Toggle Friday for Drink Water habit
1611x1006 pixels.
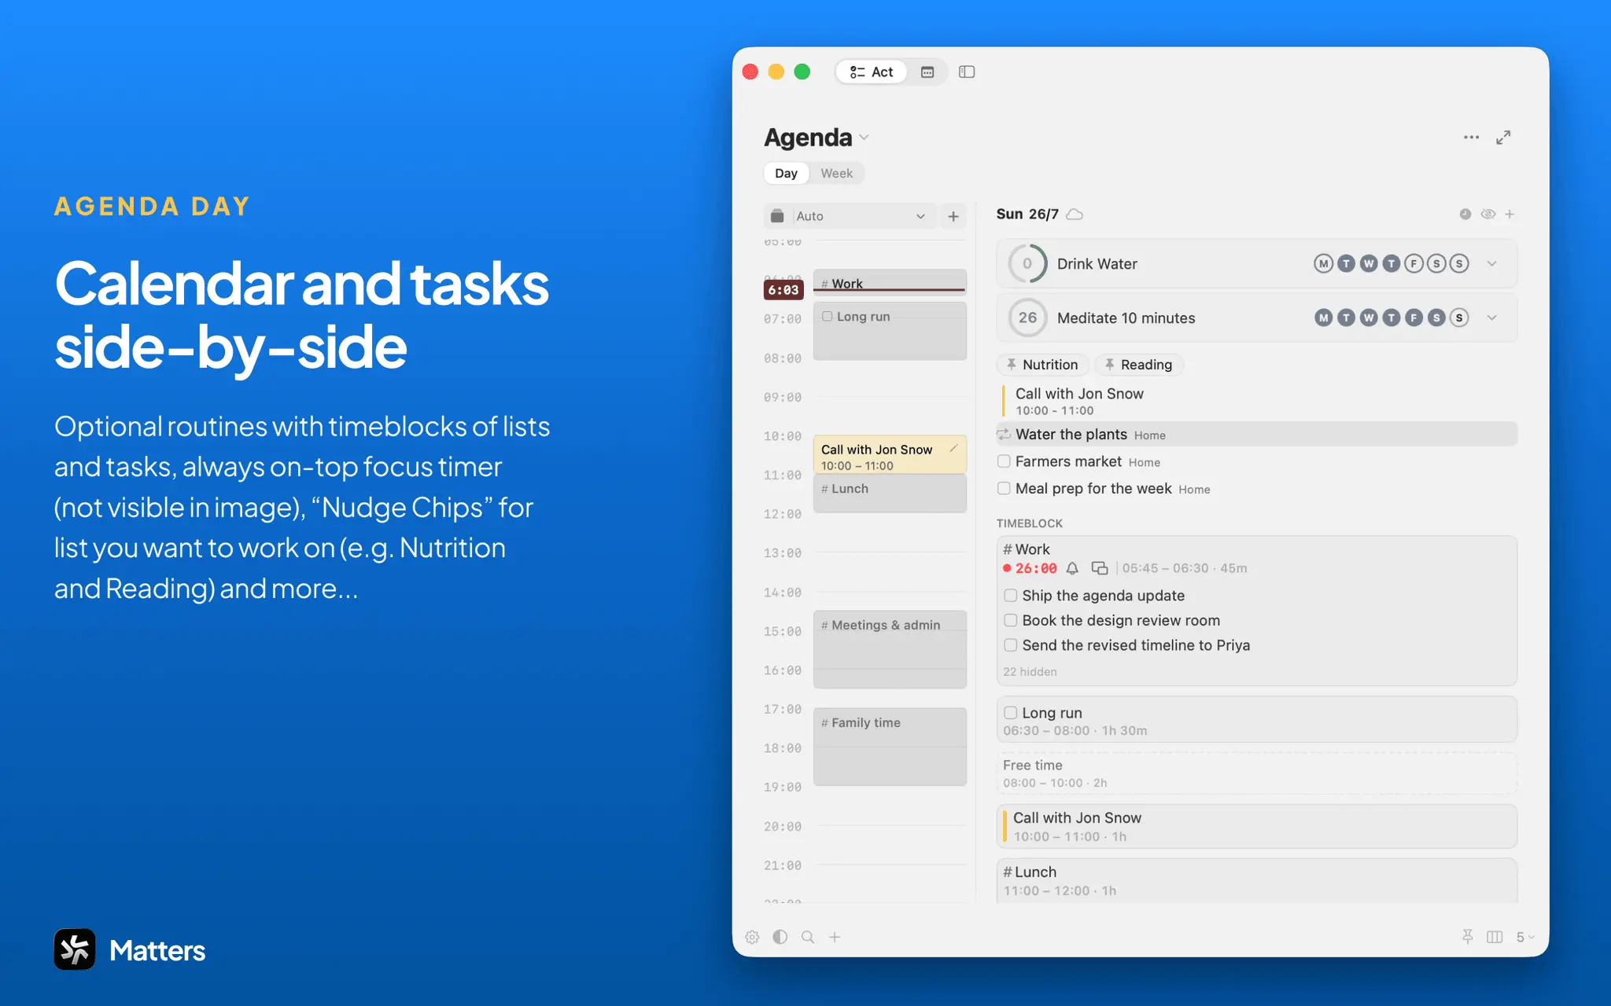(x=1414, y=264)
